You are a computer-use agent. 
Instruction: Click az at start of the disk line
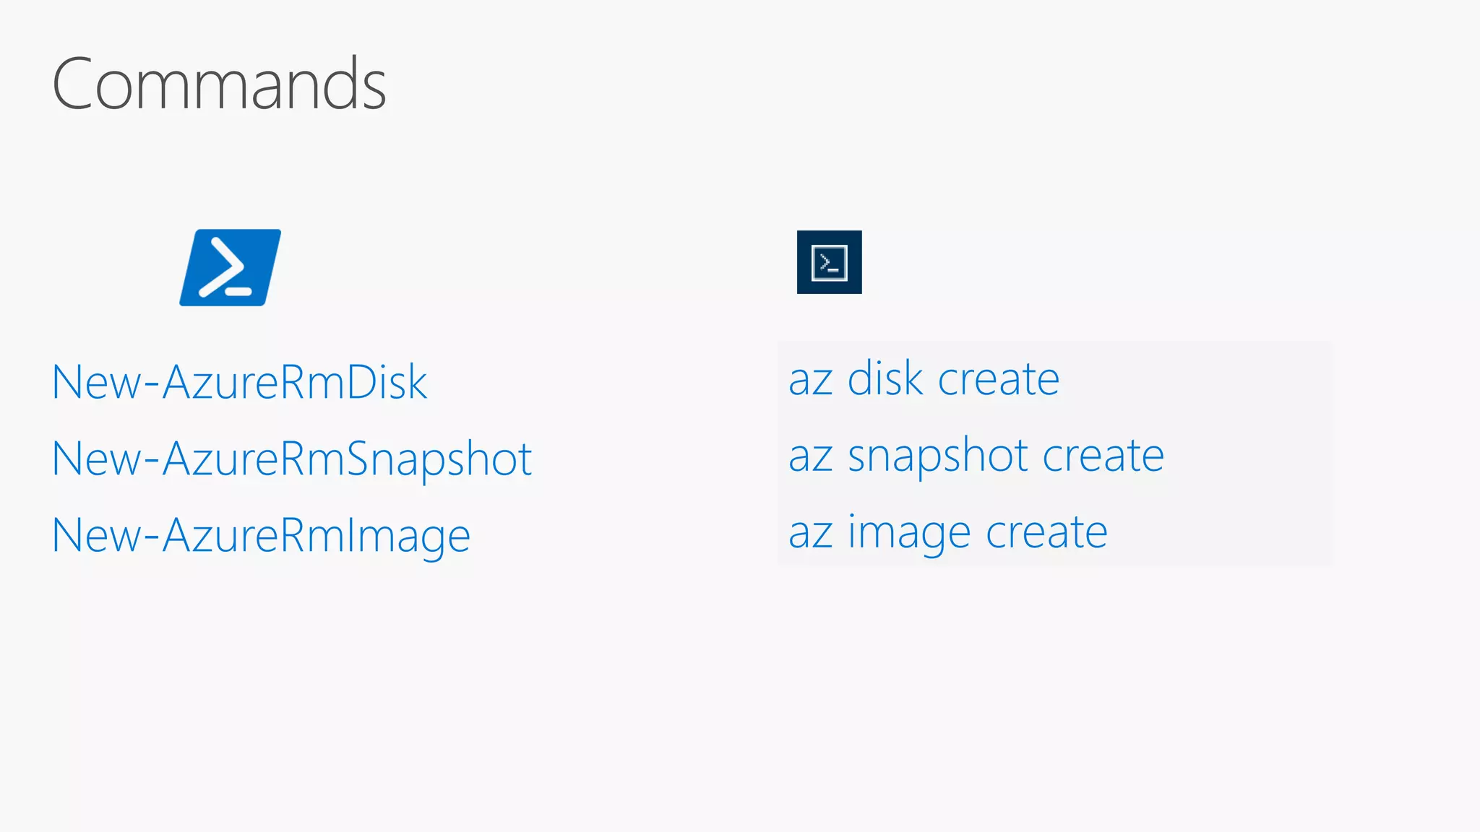[810, 381]
